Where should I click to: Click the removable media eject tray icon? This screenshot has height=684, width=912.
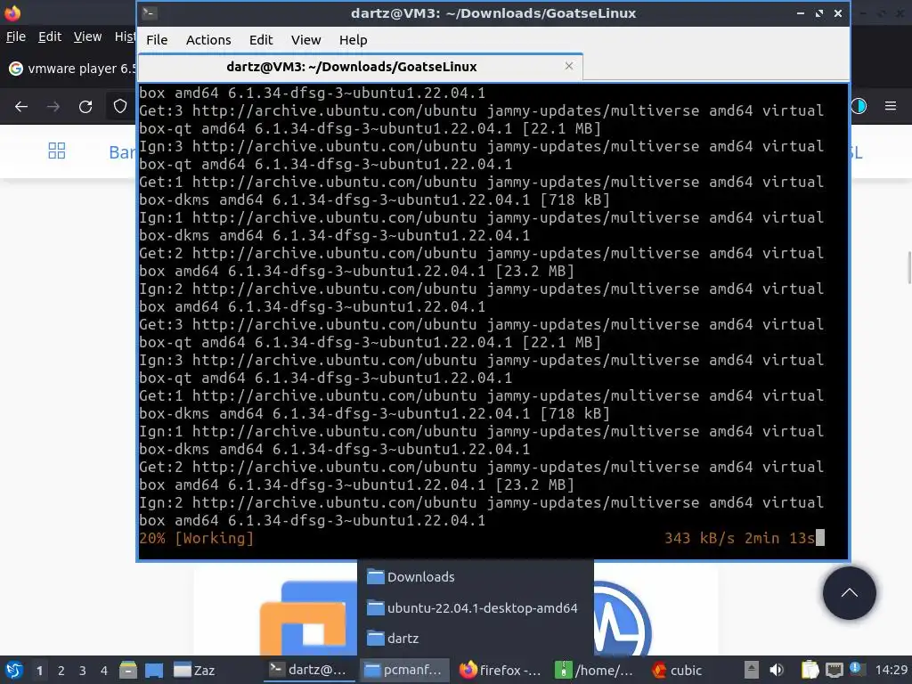[x=752, y=670]
